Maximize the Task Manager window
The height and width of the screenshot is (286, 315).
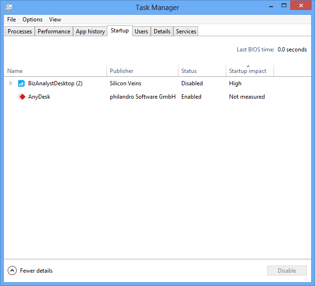pyautogui.click(x=284, y=6)
